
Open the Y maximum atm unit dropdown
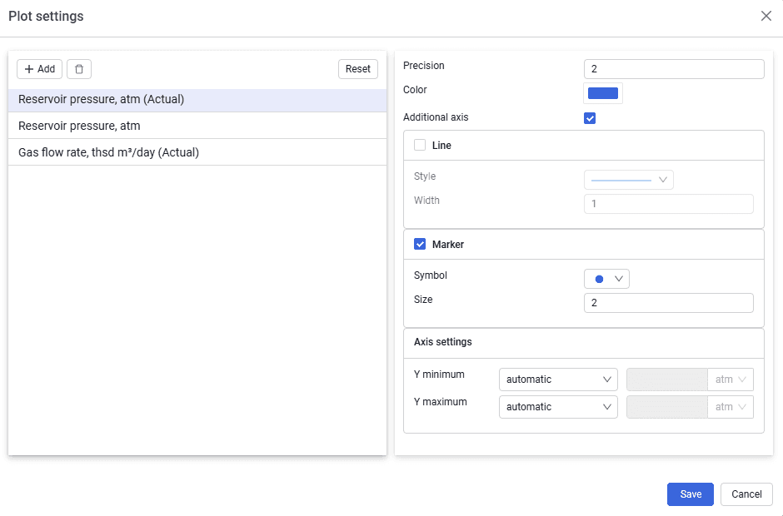point(731,407)
